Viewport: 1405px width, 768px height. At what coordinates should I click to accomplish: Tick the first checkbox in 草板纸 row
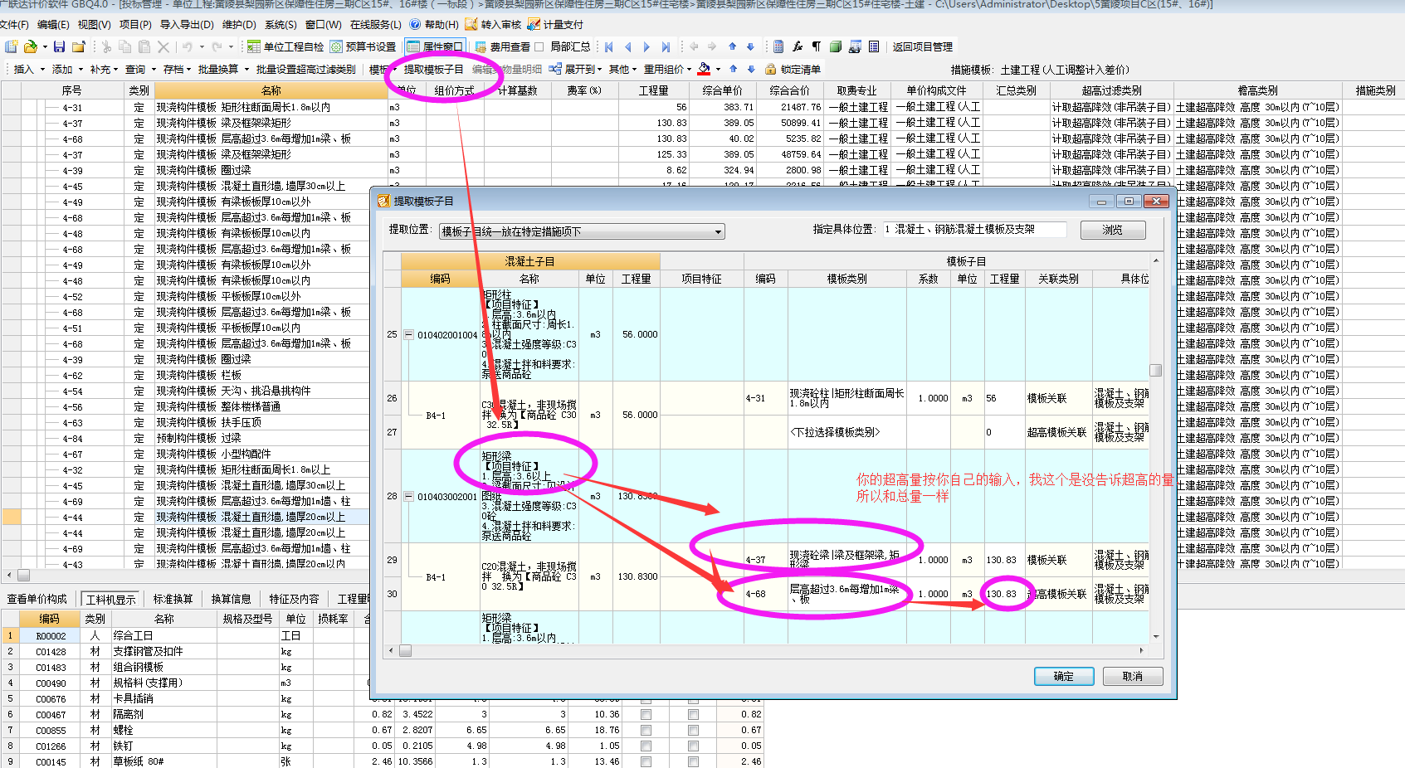point(646,761)
